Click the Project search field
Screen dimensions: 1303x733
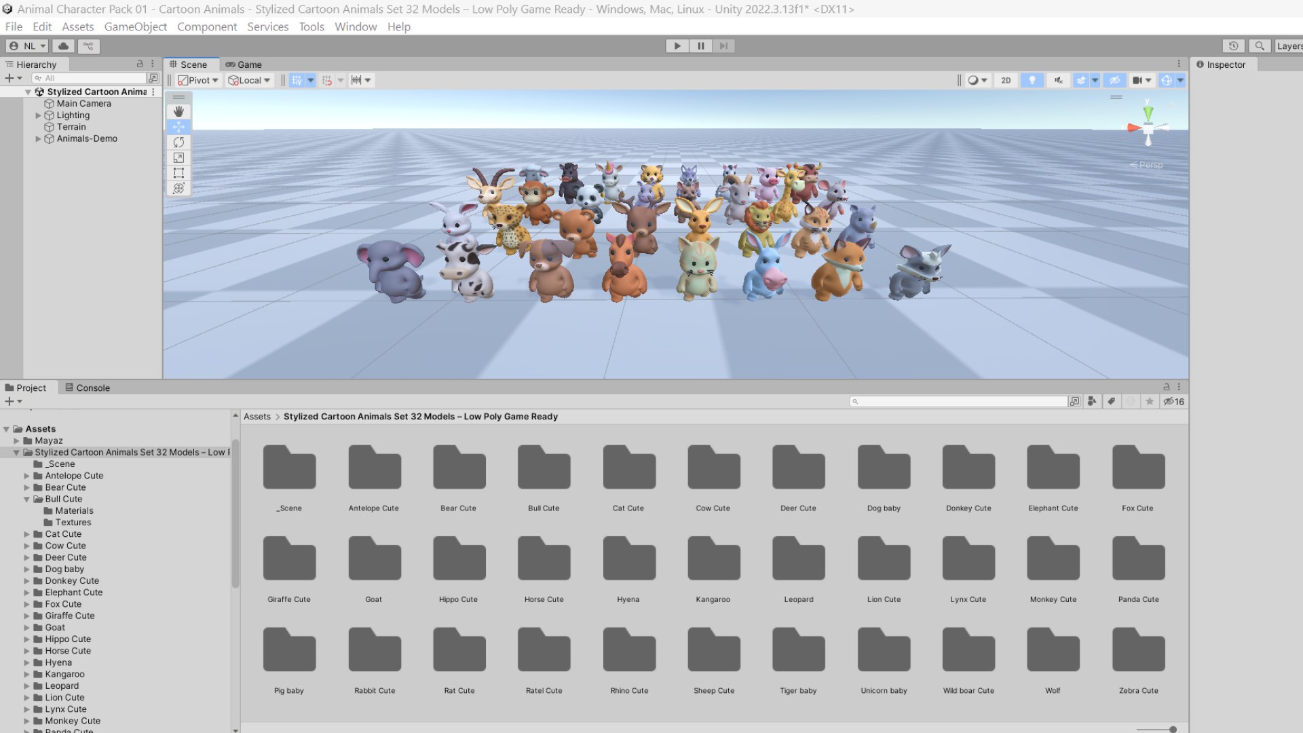(959, 402)
